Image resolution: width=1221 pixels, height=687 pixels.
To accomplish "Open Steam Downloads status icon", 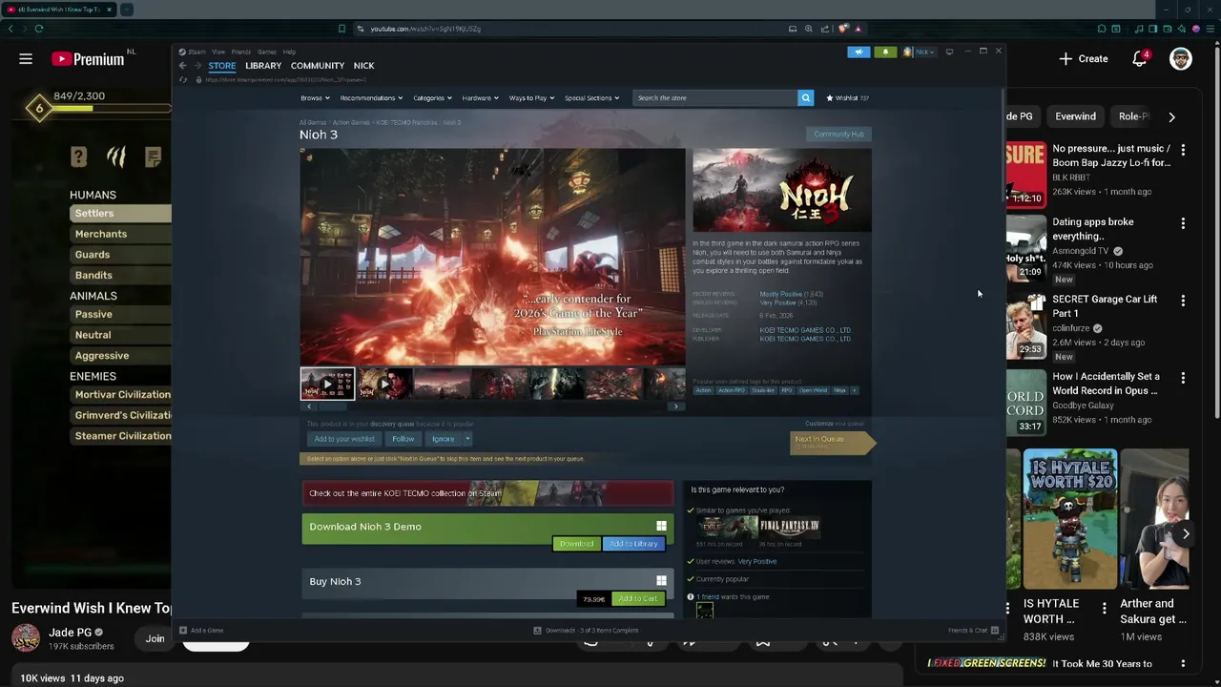I will 537,631.
